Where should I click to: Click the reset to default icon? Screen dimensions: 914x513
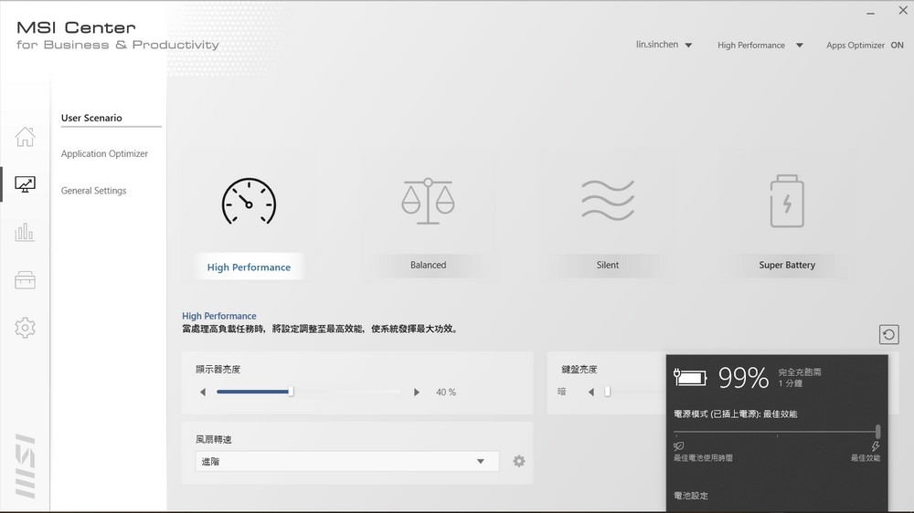[x=889, y=335]
